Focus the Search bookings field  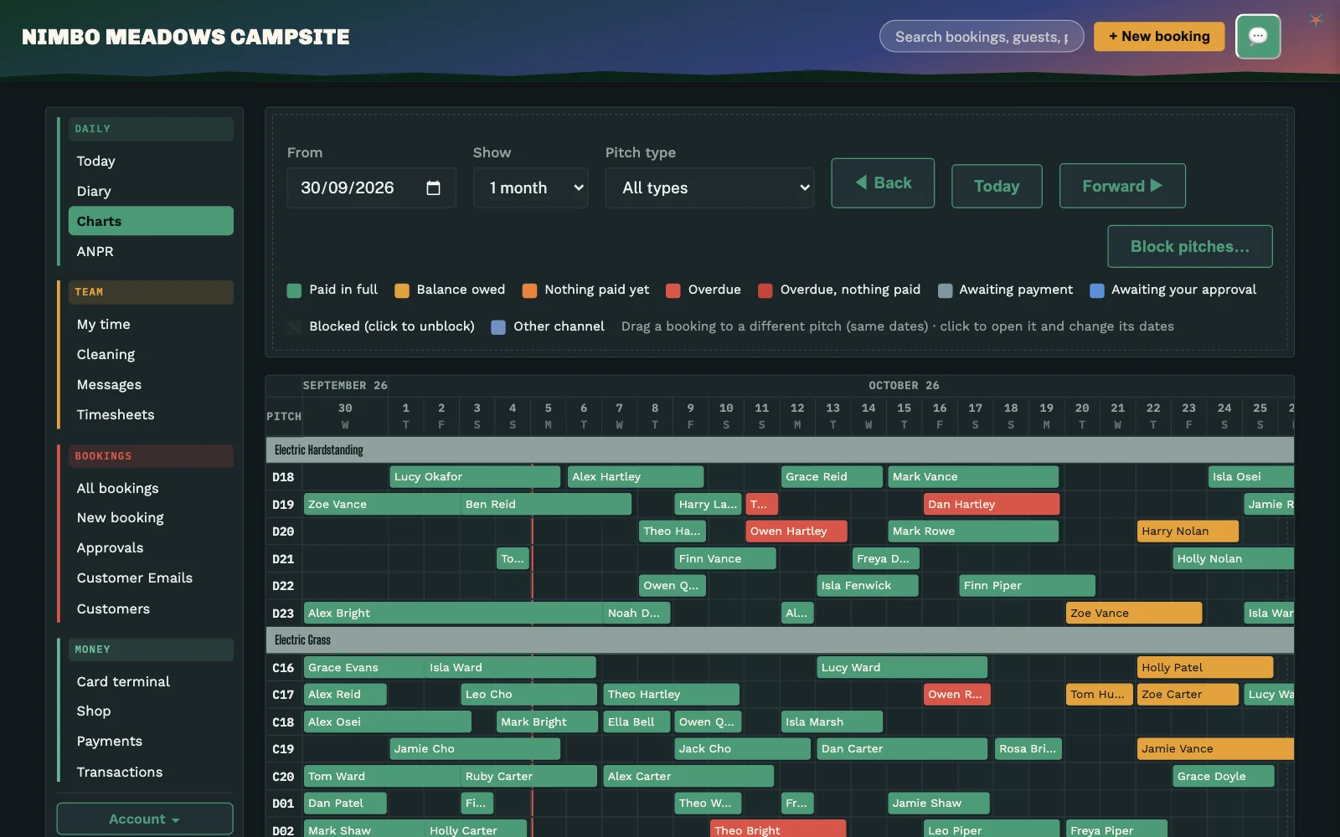(982, 37)
